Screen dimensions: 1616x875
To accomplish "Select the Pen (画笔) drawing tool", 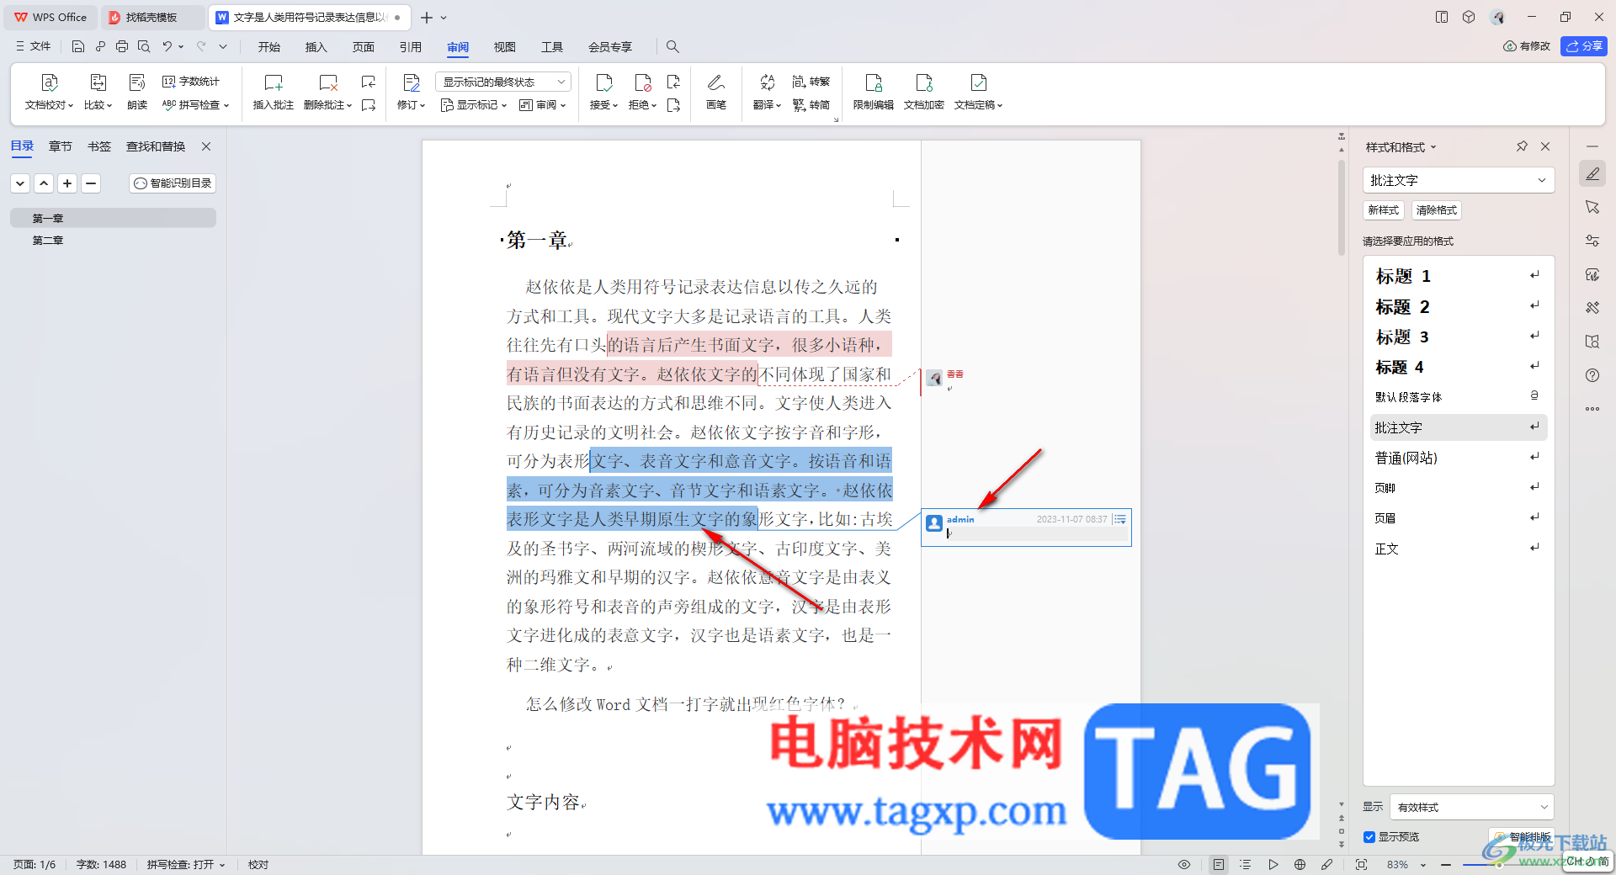I will (x=715, y=91).
